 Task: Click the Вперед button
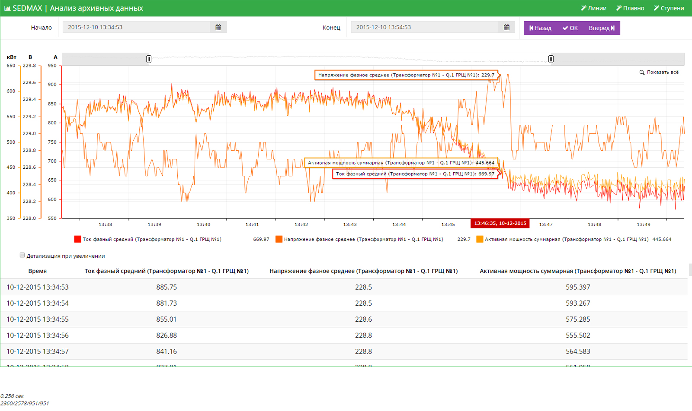tap(602, 28)
